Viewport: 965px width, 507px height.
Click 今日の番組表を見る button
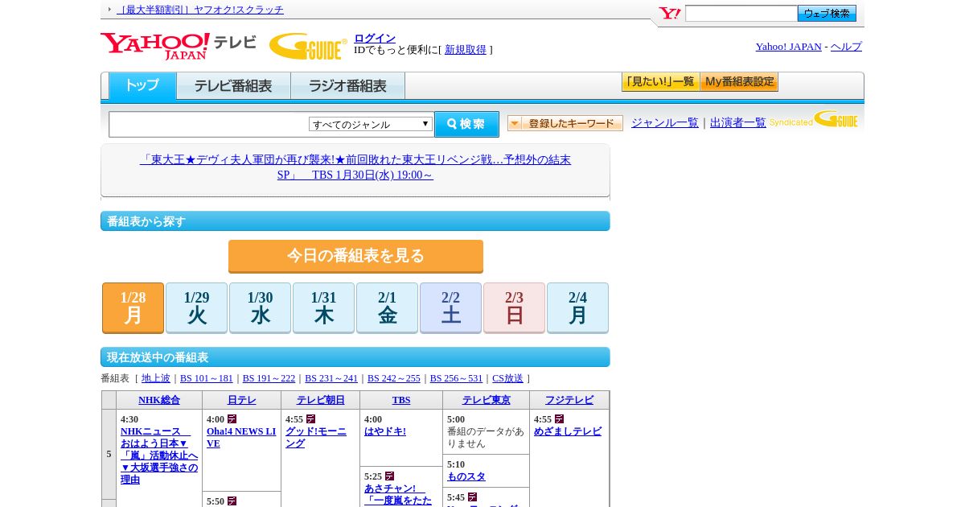pyautogui.click(x=355, y=256)
